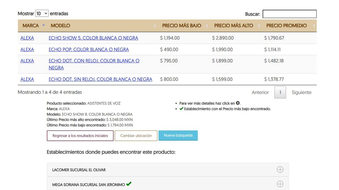Sort by PRECIO MÁS ALTO column
Image resolution: width=339 pixels, height=190 pixels.
233,26
